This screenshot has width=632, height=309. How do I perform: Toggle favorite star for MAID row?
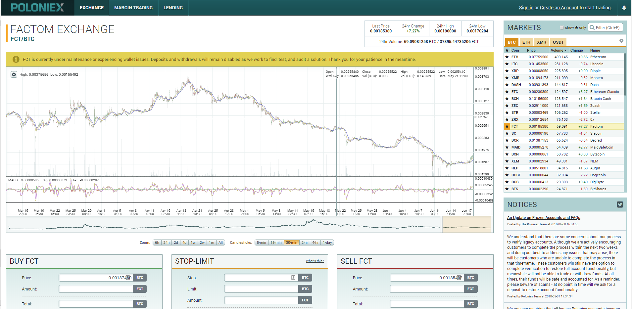click(x=507, y=147)
